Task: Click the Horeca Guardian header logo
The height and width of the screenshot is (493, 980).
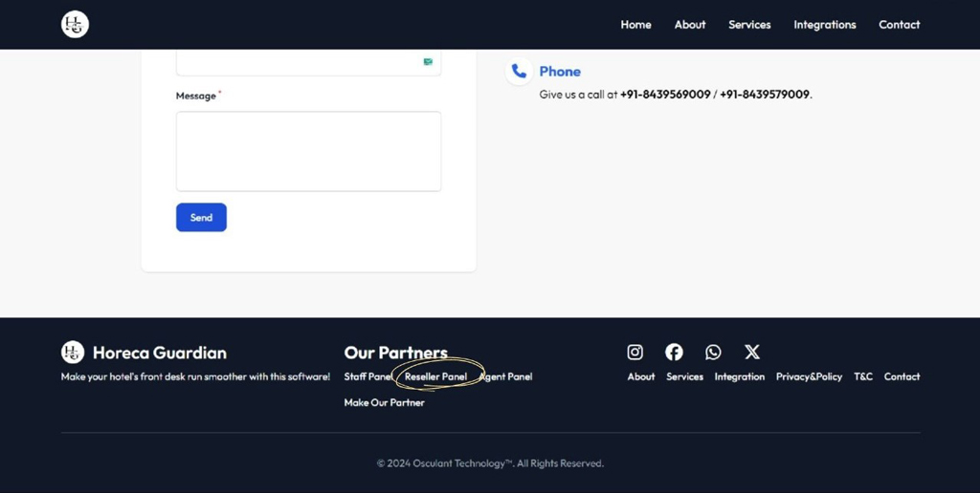Action: click(x=75, y=25)
